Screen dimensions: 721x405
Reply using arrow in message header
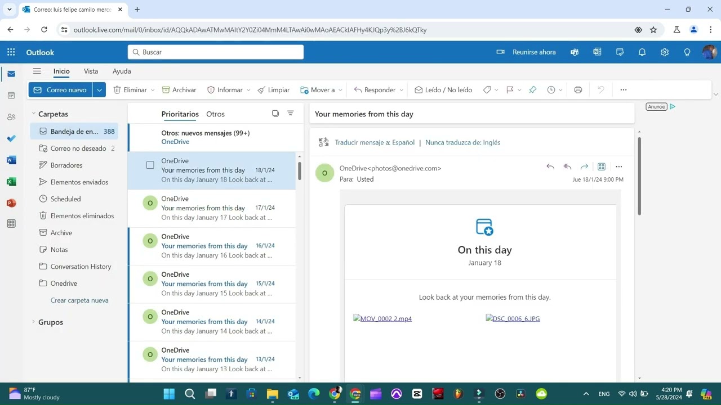tap(550, 166)
